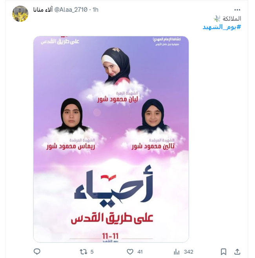Open the attached poster image
This screenshot has height=258, width=255.
[111, 139]
